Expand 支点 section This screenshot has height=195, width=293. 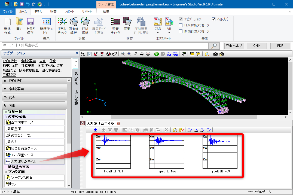[x=35, y=97]
